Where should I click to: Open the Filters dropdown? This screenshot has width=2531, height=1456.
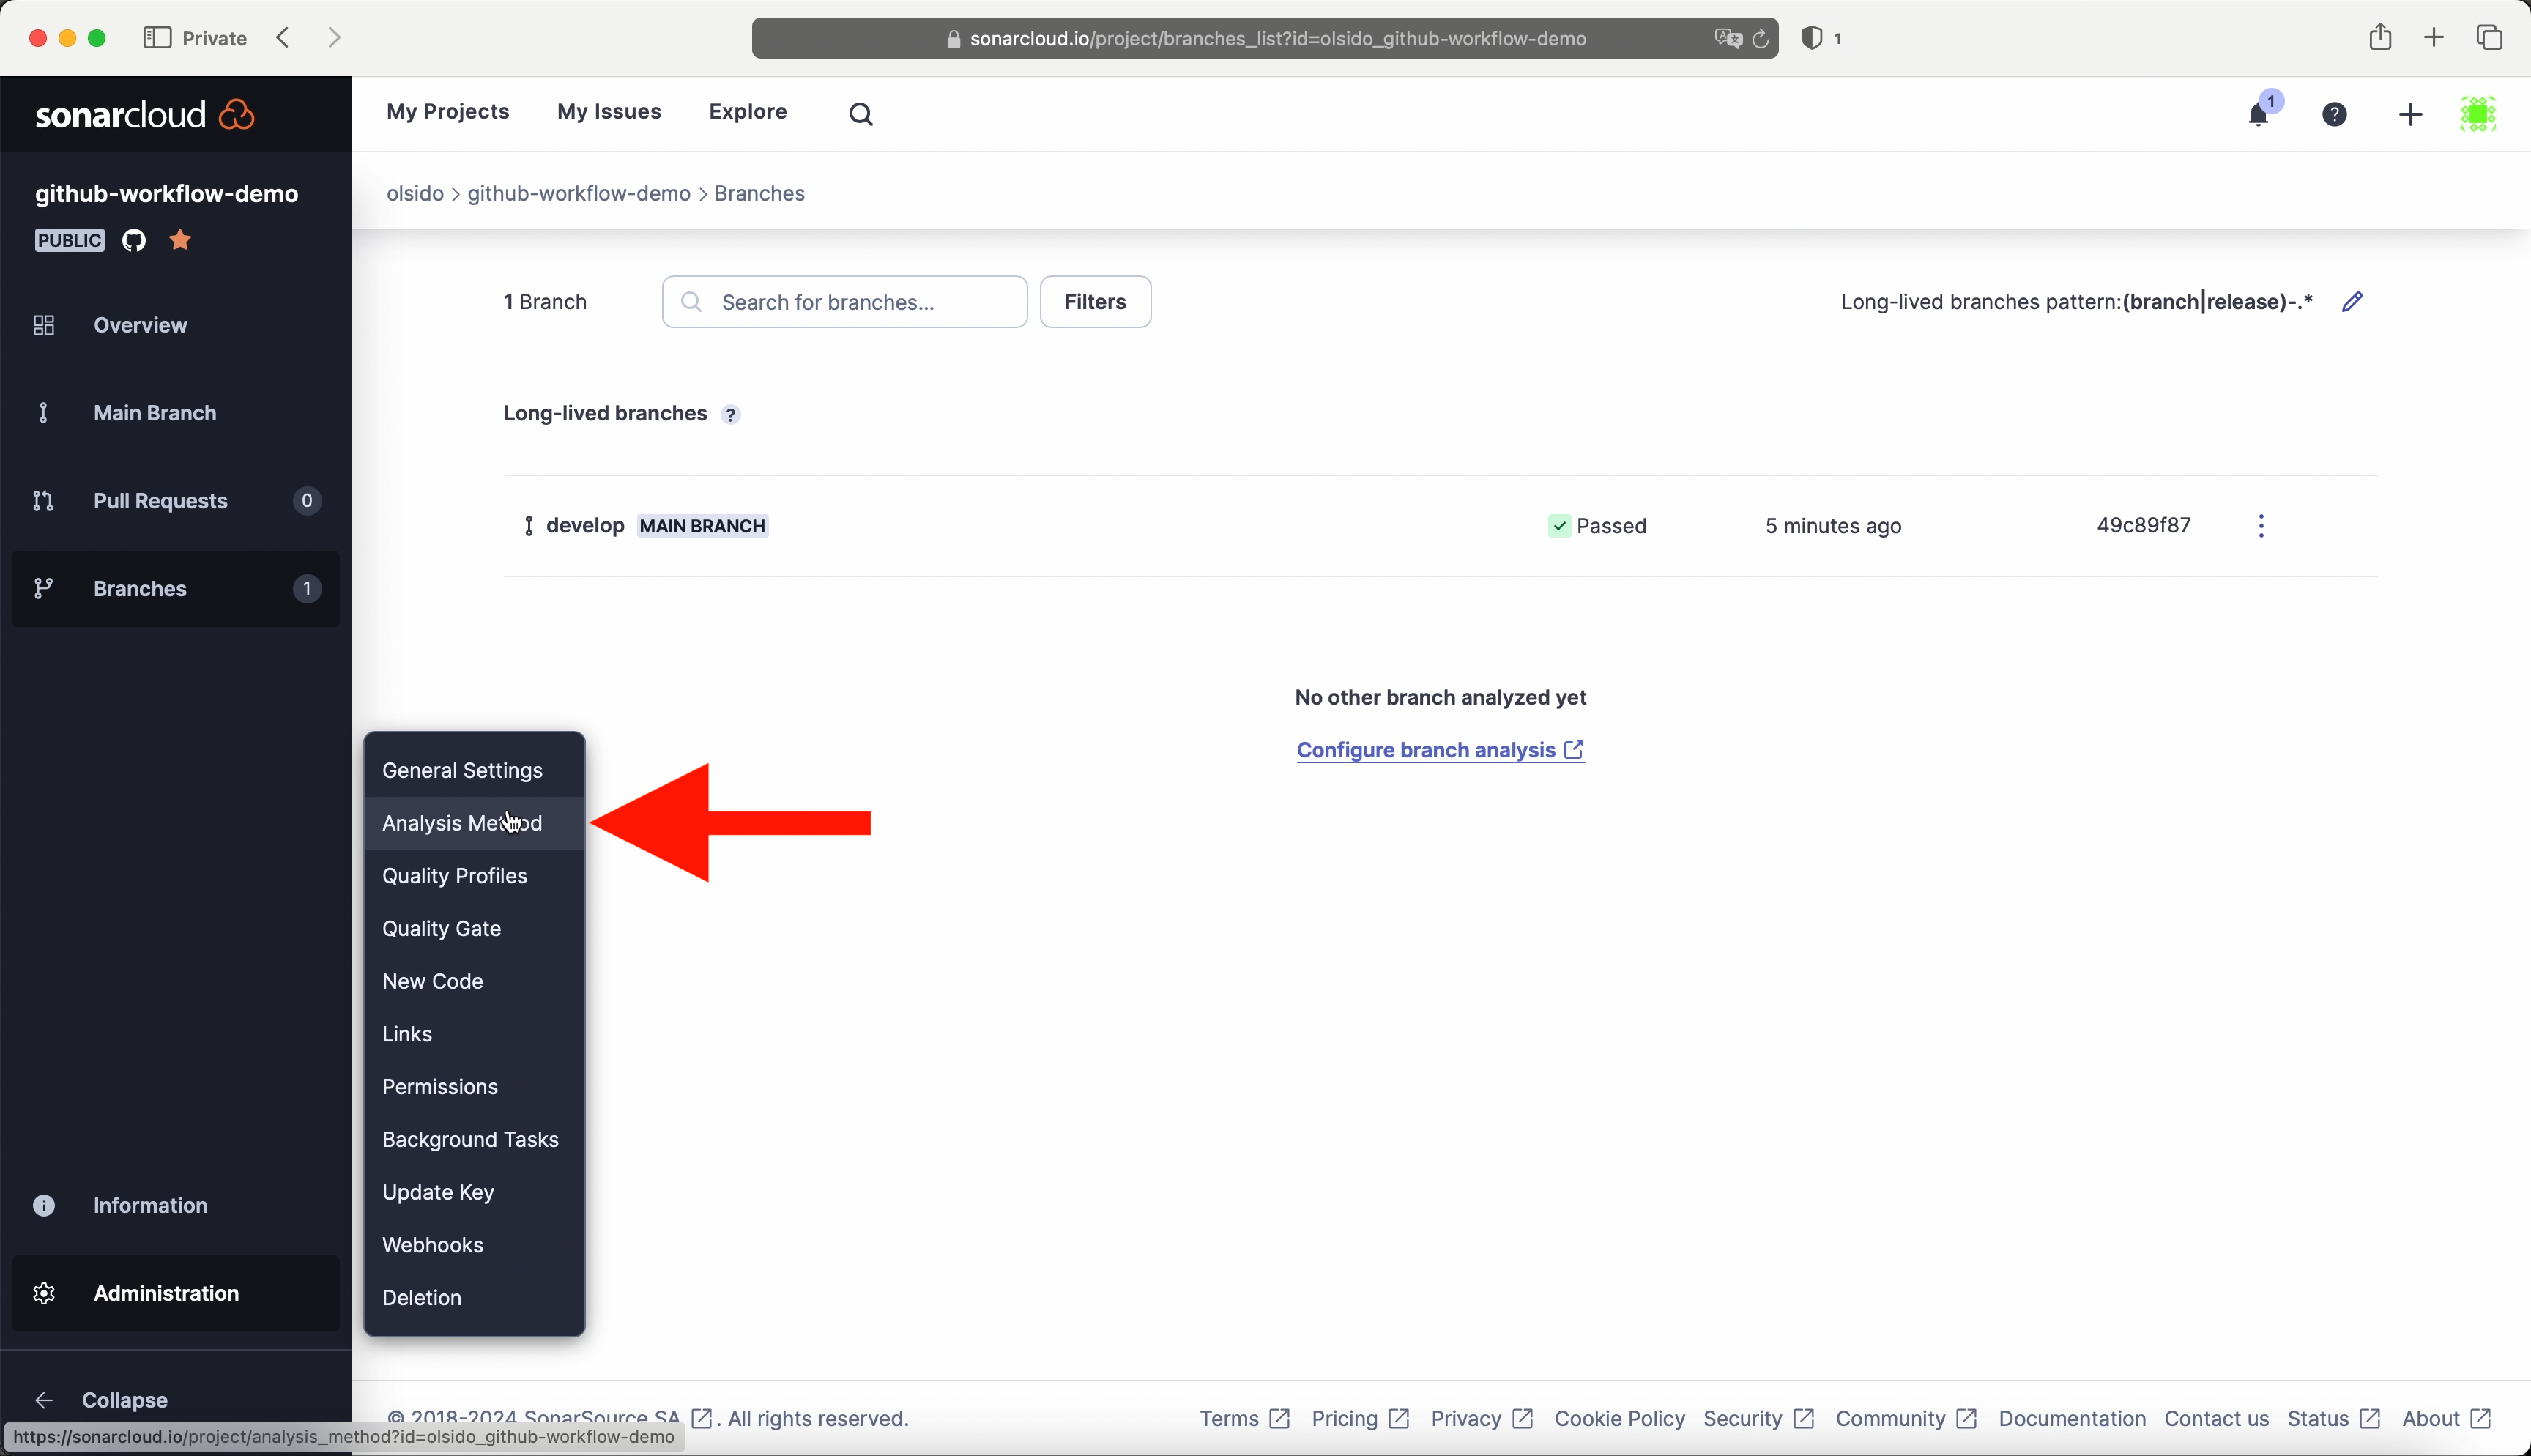click(x=1095, y=302)
